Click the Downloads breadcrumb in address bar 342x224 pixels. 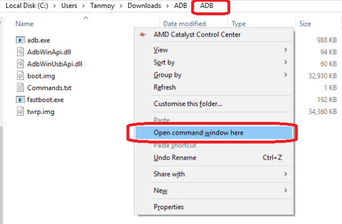pos(144,6)
